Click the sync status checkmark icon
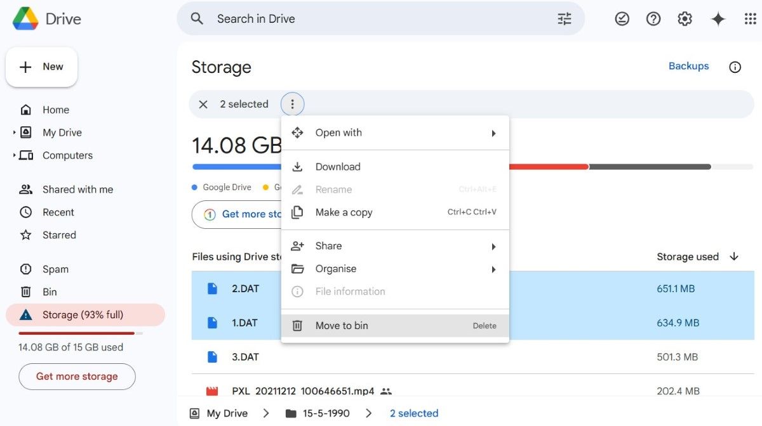Viewport: 762px width, 426px height. point(621,18)
